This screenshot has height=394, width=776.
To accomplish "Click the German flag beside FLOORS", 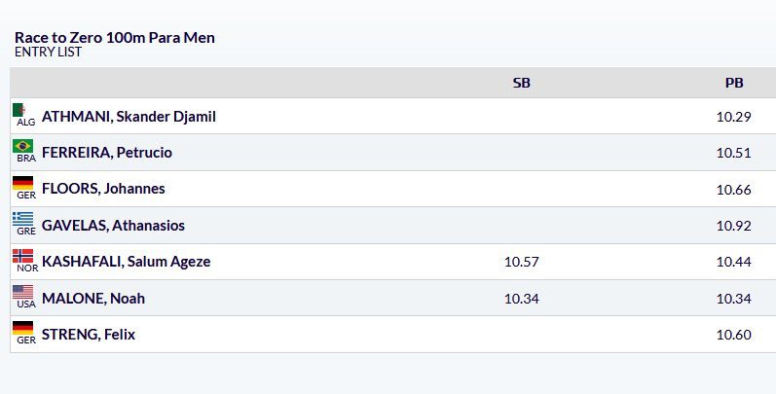I will point(22,183).
